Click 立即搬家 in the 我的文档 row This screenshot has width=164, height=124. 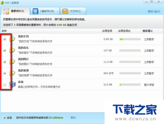[149, 39]
